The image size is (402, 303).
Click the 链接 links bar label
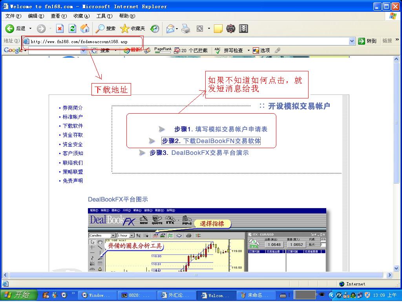tap(387, 41)
